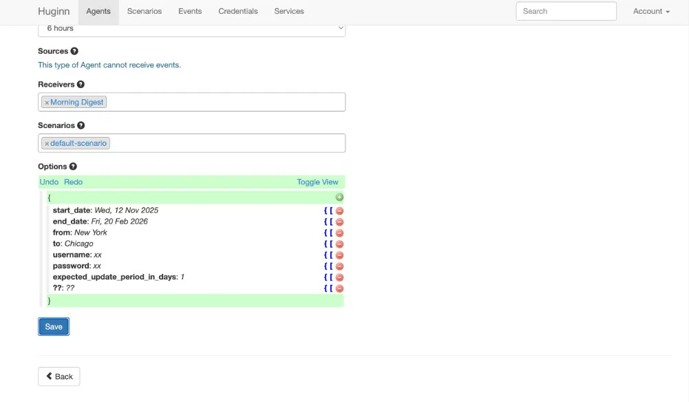Open the schedule dropdown showing 6 hours
Screen dimensions: 689x402
(x=191, y=29)
